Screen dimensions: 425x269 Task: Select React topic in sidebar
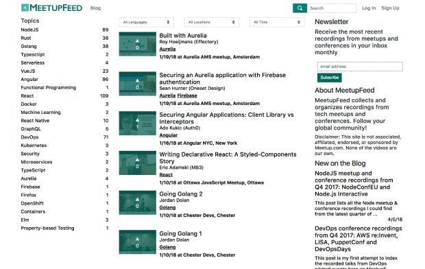coord(27,96)
